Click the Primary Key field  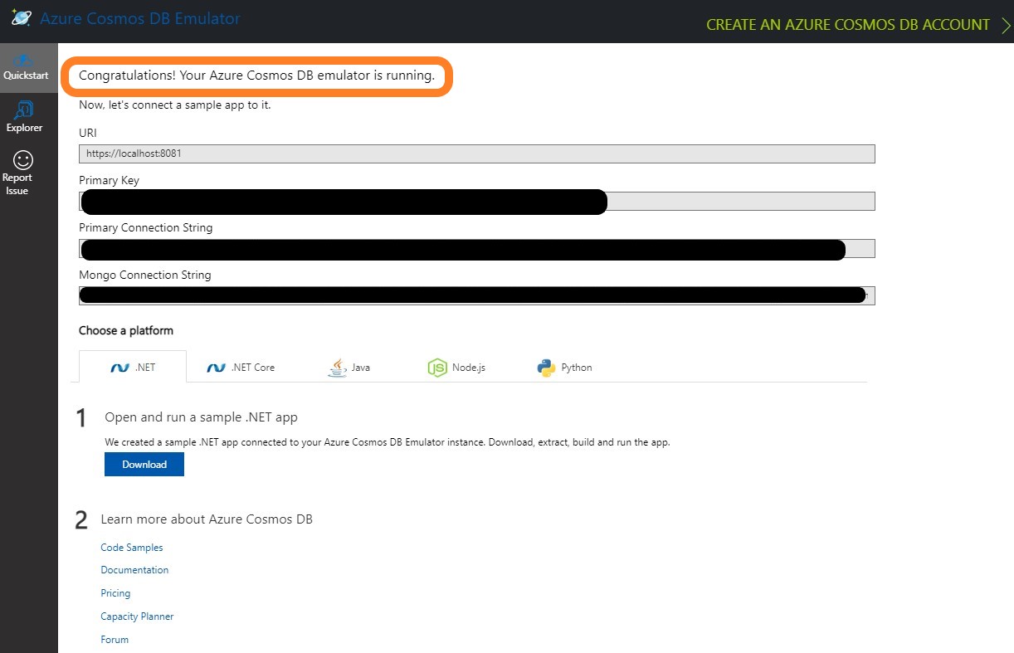pos(477,201)
